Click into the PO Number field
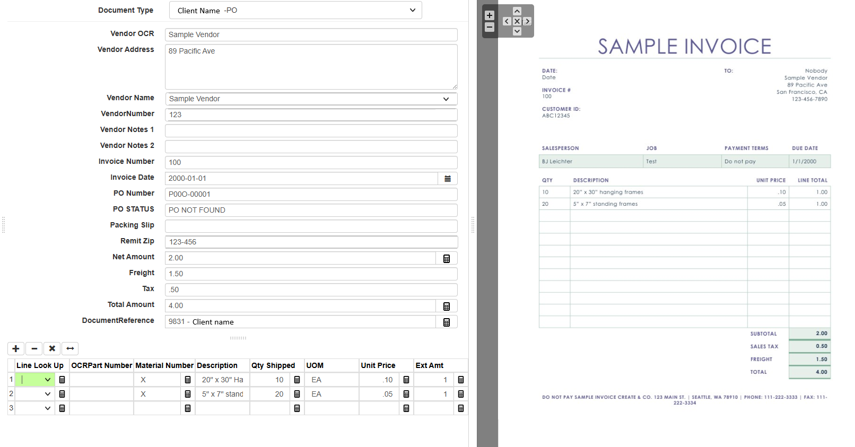855x447 pixels. click(311, 194)
